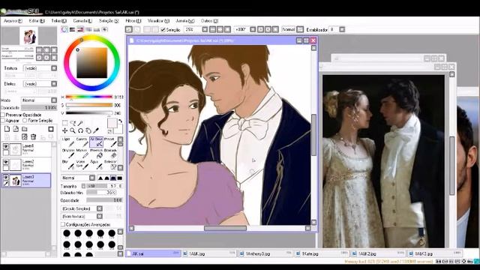Toggle the swatches panel icon

click(x=97, y=29)
